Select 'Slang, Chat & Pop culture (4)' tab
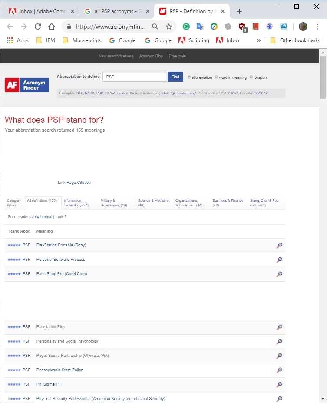This screenshot has width=327, height=403. click(x=264, y=203)
